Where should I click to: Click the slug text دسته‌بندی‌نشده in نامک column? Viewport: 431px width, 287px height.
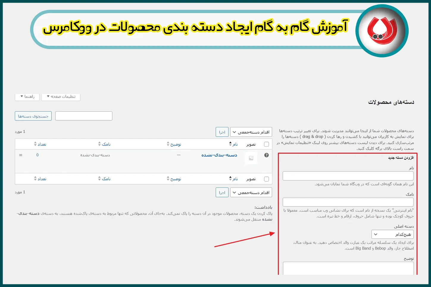tap(95, 155)
